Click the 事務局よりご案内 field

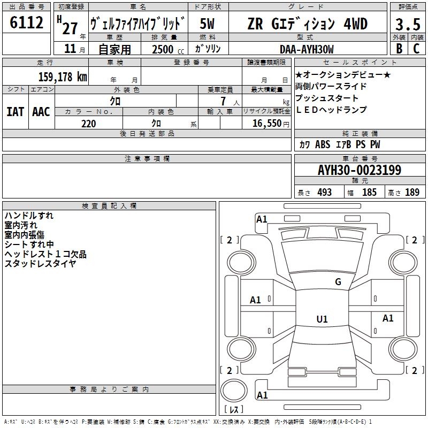pyautogui.click(x=109, y=404)
